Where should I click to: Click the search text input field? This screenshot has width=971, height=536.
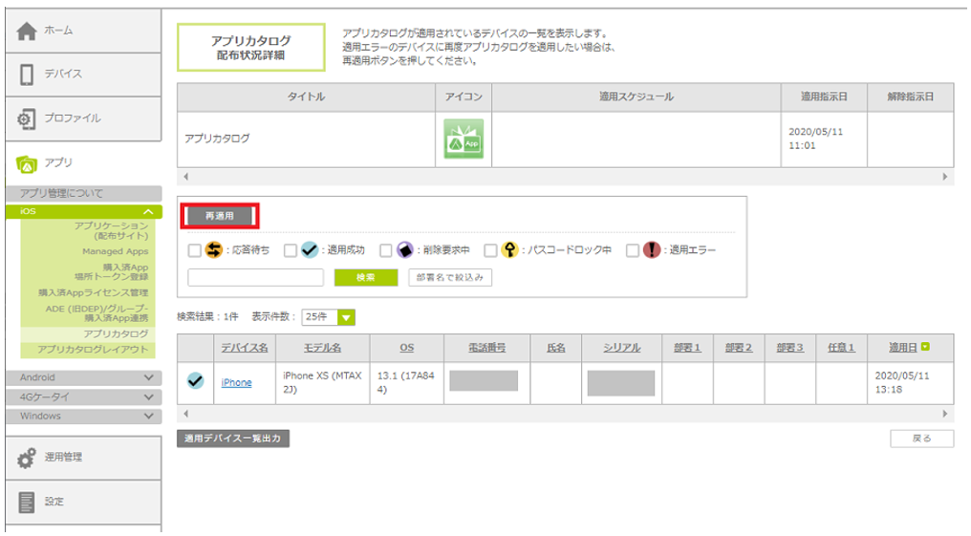[255, 278]
